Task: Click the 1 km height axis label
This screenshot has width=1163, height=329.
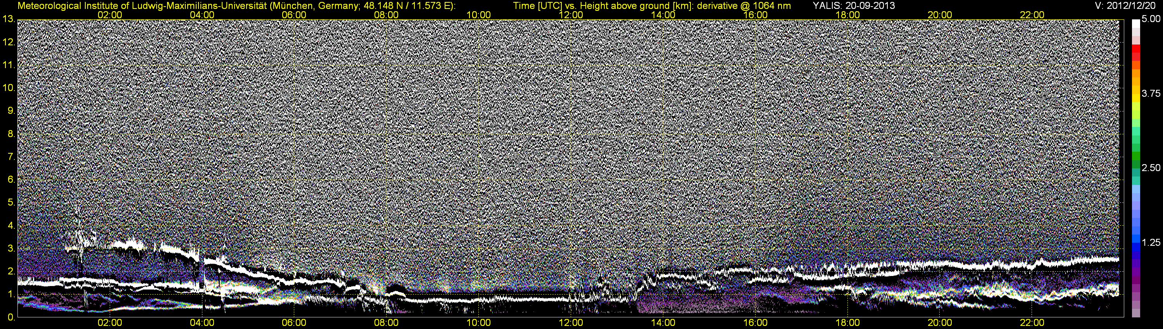Action: 11,294
